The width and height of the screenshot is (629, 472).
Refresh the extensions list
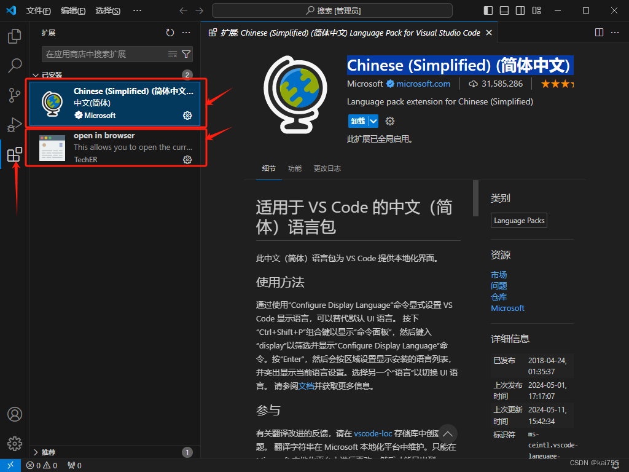(170, 33)
